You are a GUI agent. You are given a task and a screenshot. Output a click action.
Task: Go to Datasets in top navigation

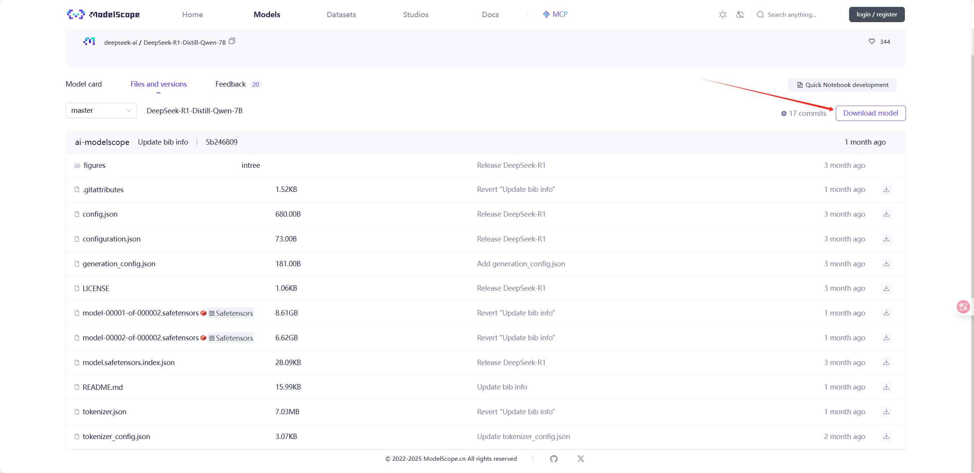pos(341,14)
